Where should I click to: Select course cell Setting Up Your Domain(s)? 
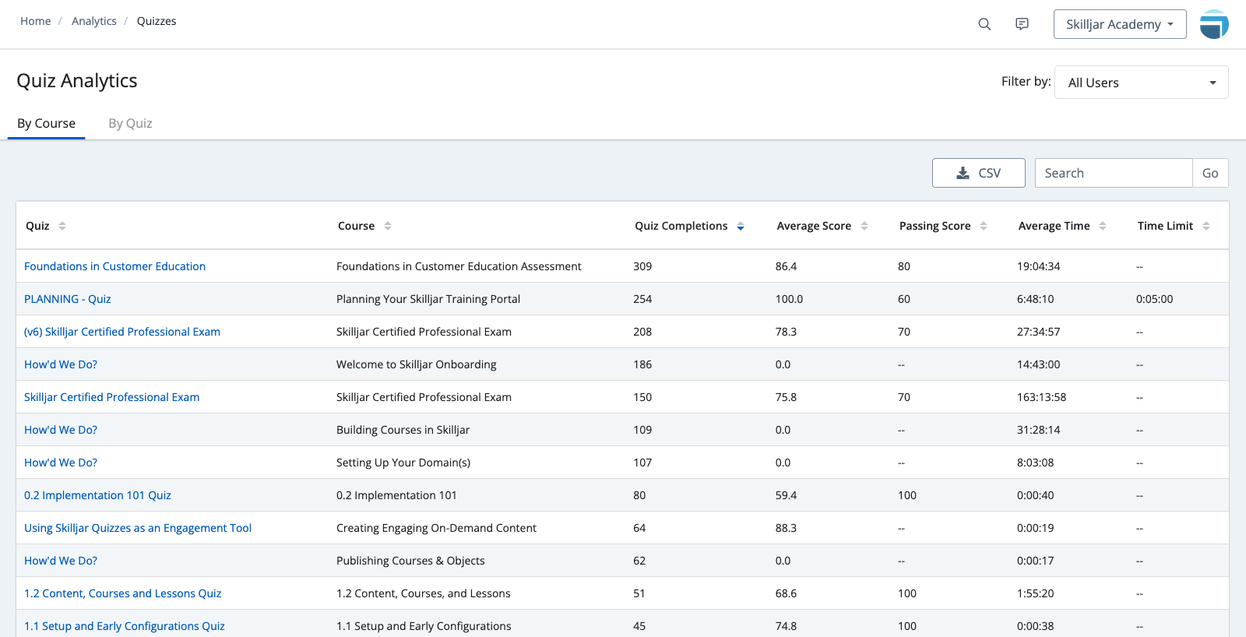tap(403, 463)
